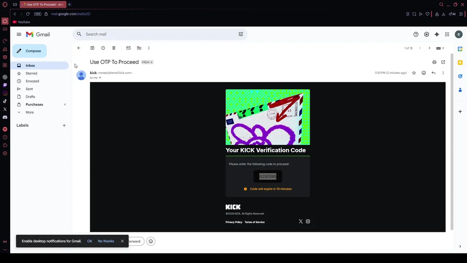This screenshot has width=467, height=263.
Task: Open Google account avatar
Action: point(459,34)
